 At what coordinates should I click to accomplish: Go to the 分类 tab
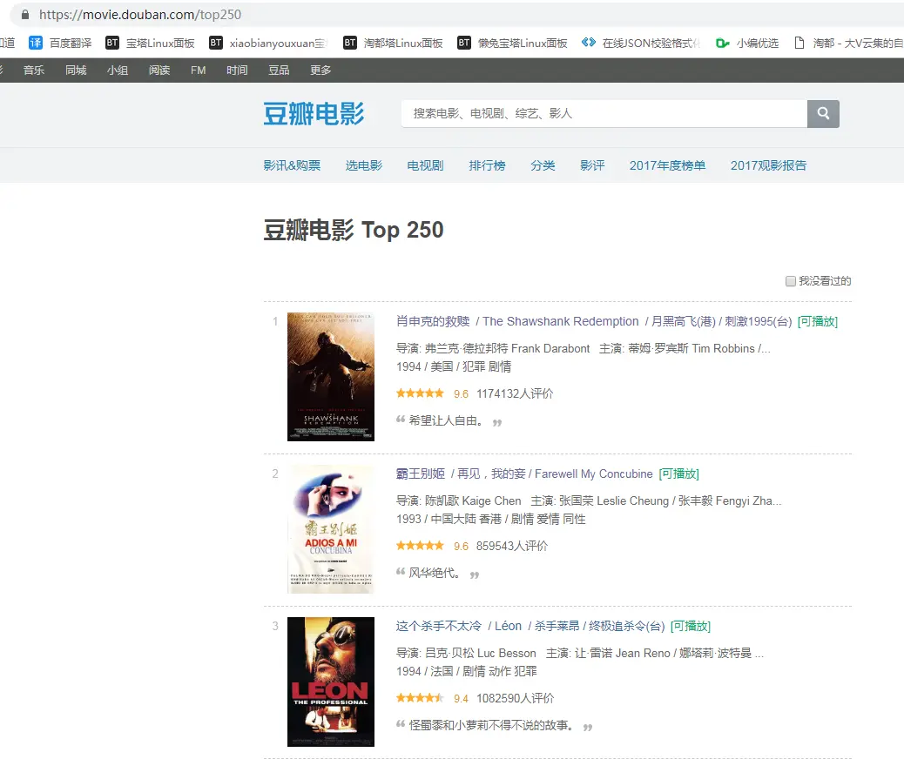[543, 165]
